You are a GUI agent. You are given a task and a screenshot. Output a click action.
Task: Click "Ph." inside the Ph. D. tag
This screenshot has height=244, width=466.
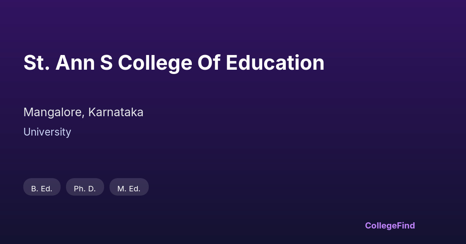79,189
